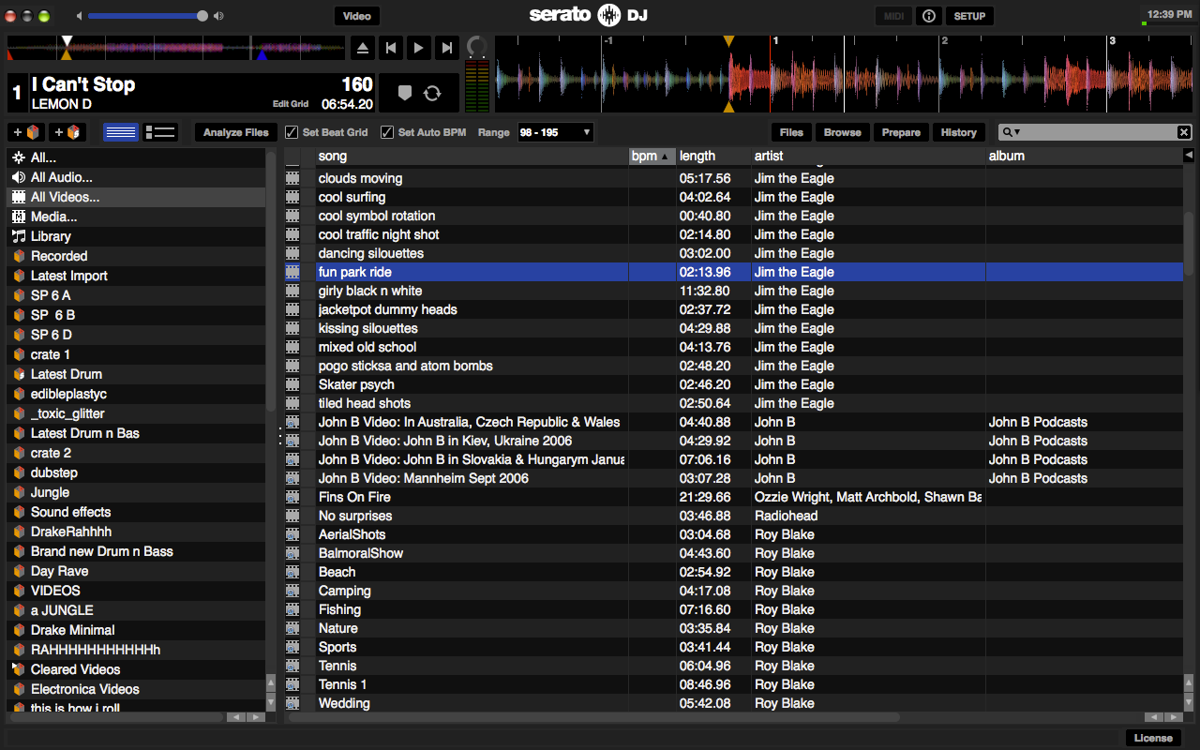Click video icon for fun park ride
The width and height of the screenshot is (1200, 750).
coord(292,272)
